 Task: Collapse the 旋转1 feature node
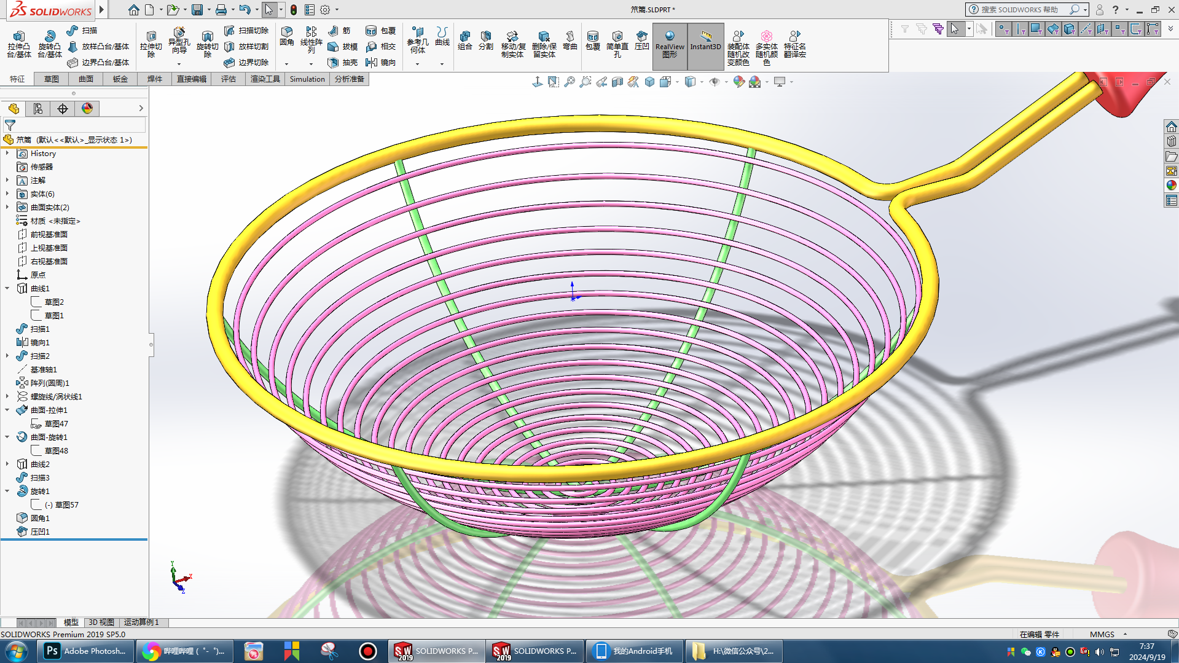click(x=7, y=492)
